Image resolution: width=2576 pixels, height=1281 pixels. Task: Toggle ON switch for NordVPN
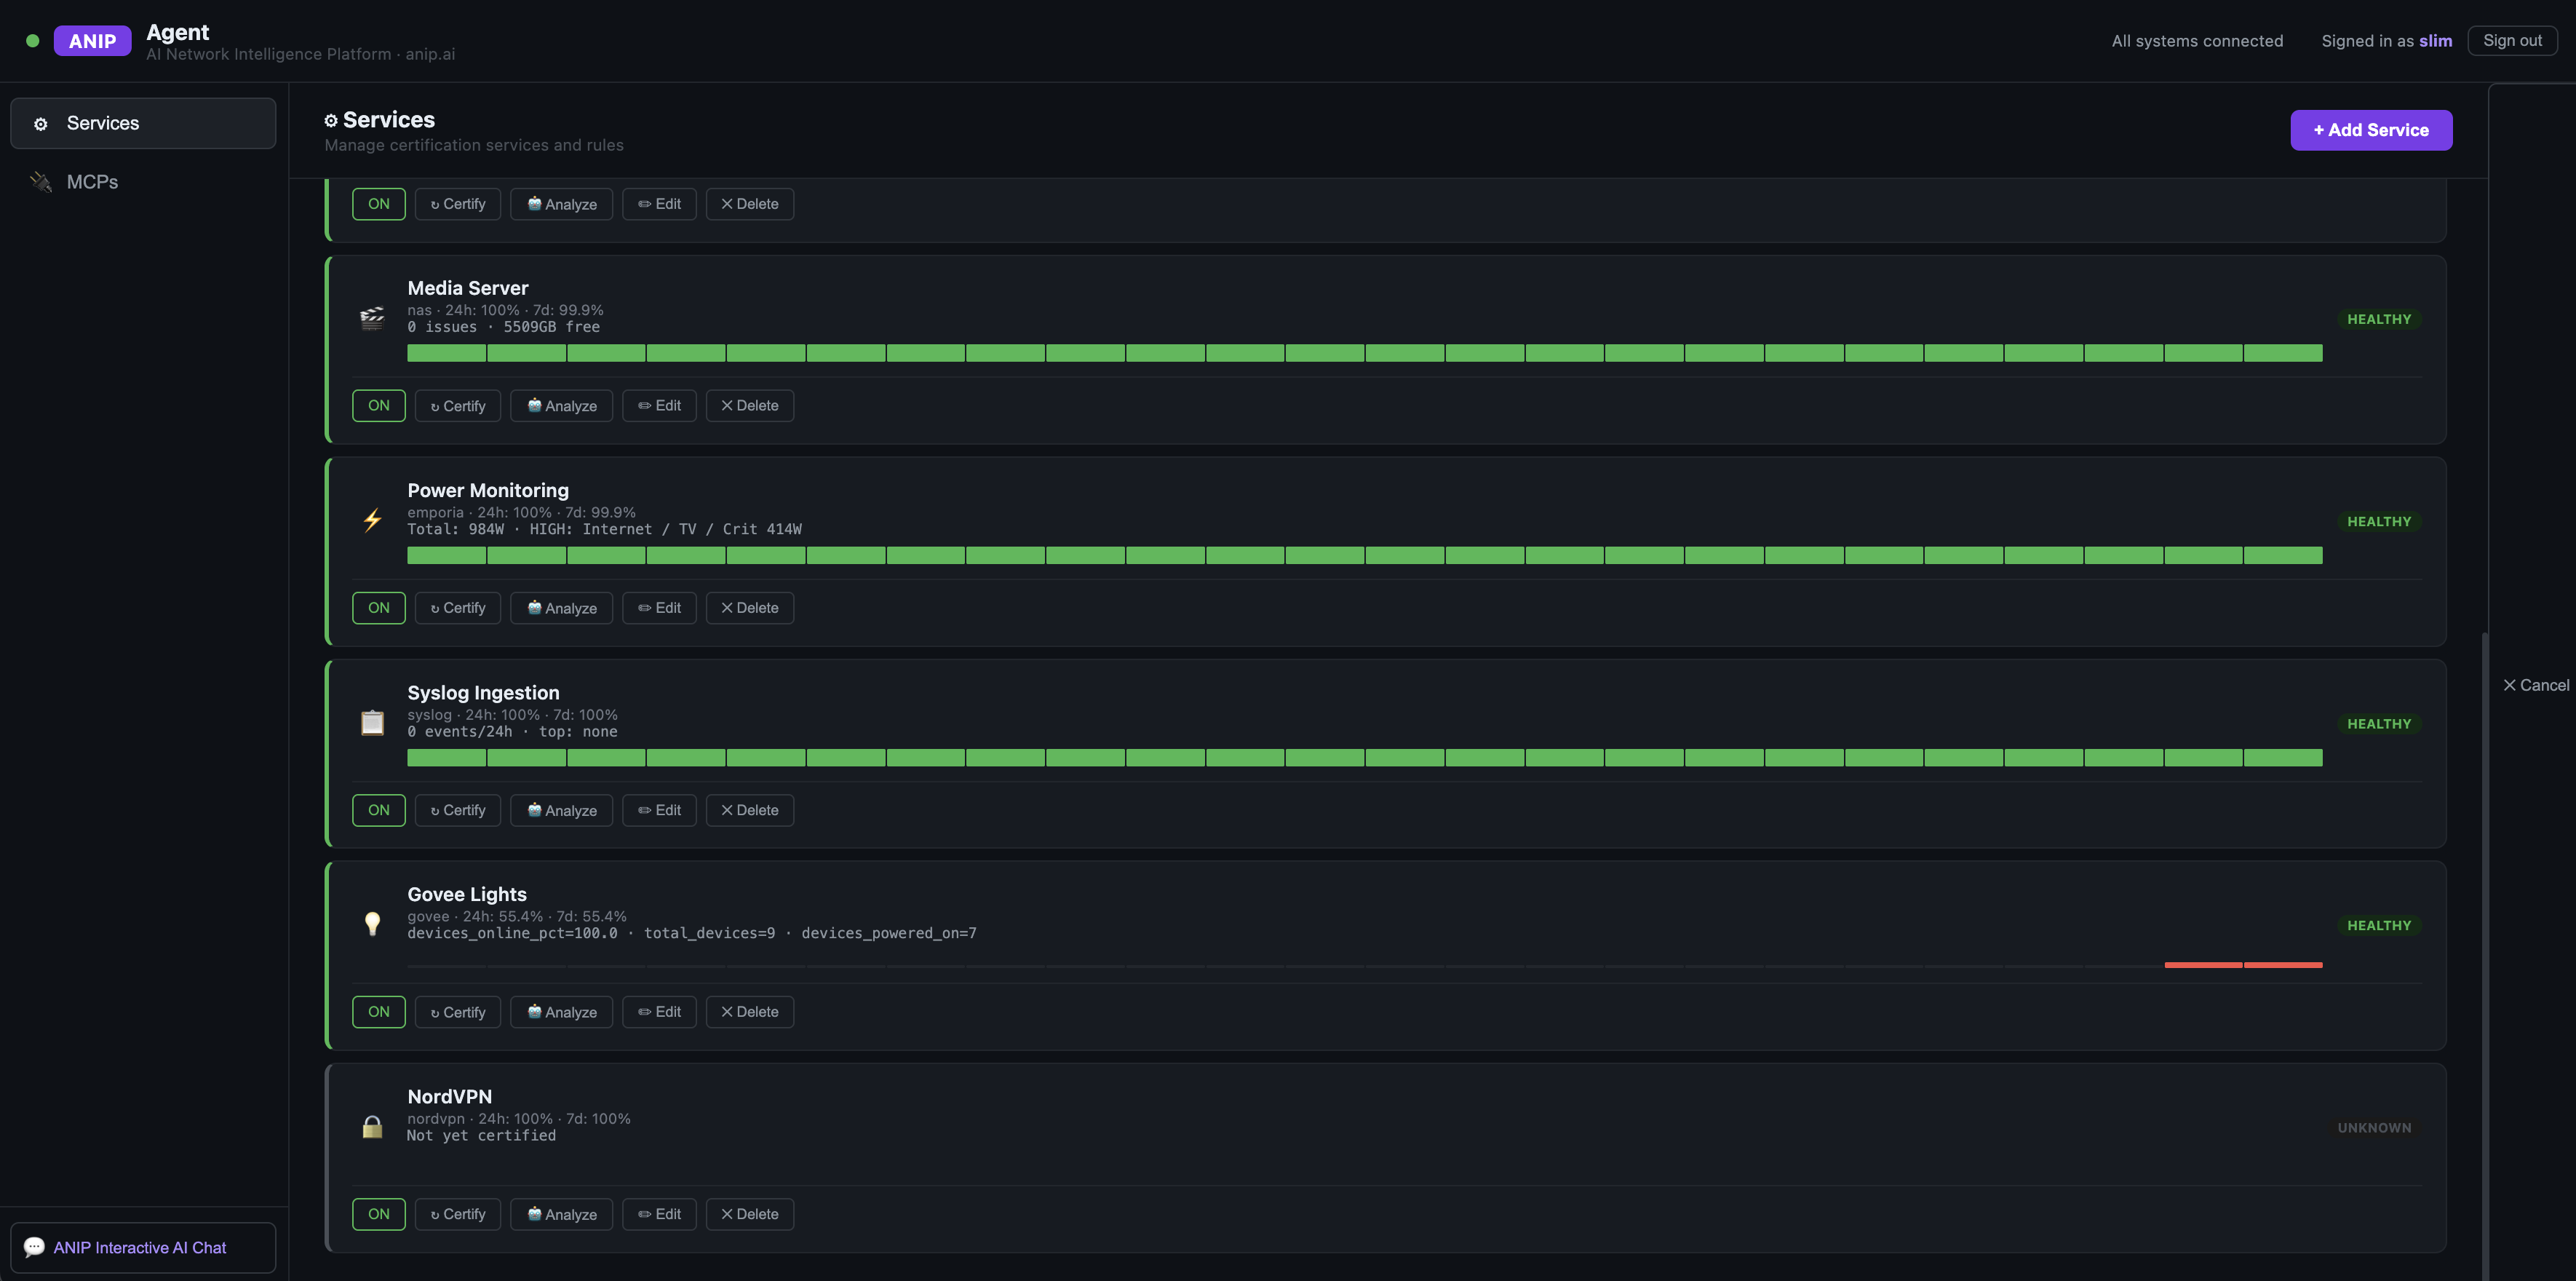click(x=379, y=1214)
